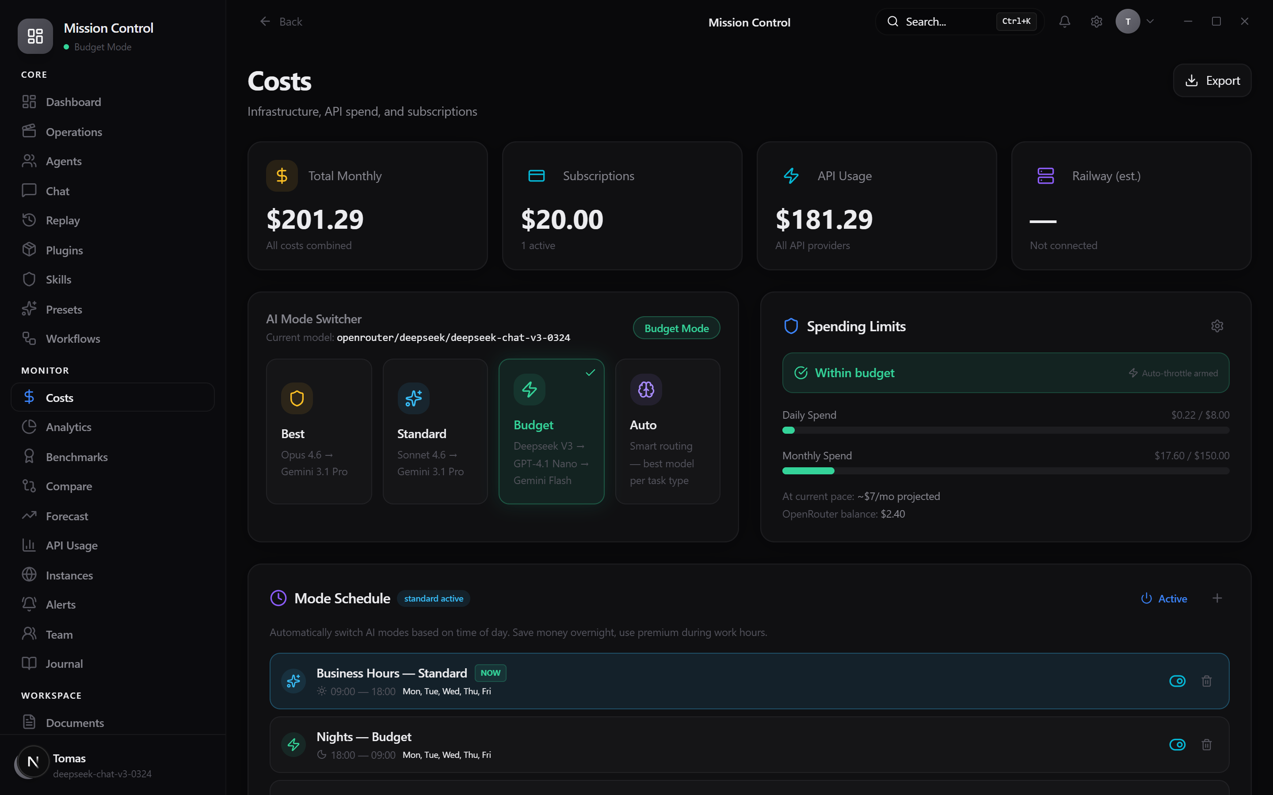Image resolution: width=1273 pixels, height=795 pixels.
Task: Click the Documents file icon
Action: pos(30,723)
